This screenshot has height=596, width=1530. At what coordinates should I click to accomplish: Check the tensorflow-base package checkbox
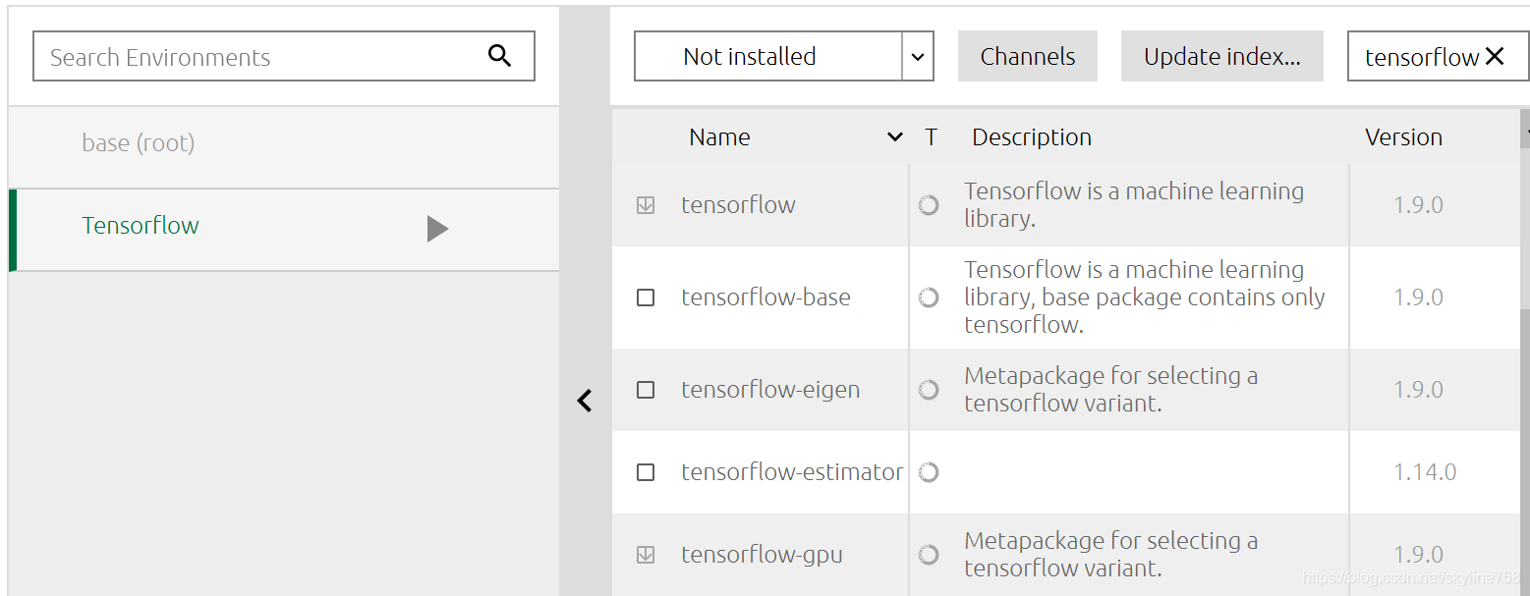[x=646, y=298]
